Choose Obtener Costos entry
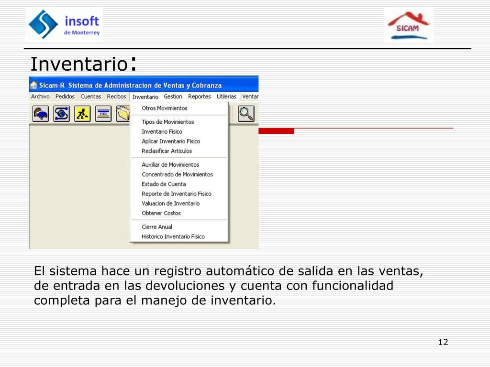 pyautogui.click(x=179, y=213)
